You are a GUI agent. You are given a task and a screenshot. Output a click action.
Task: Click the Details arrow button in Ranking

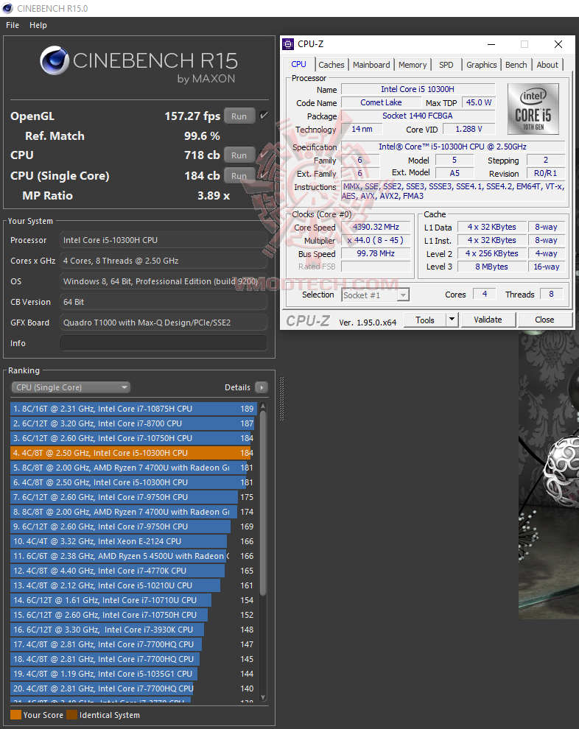point(262,387)
